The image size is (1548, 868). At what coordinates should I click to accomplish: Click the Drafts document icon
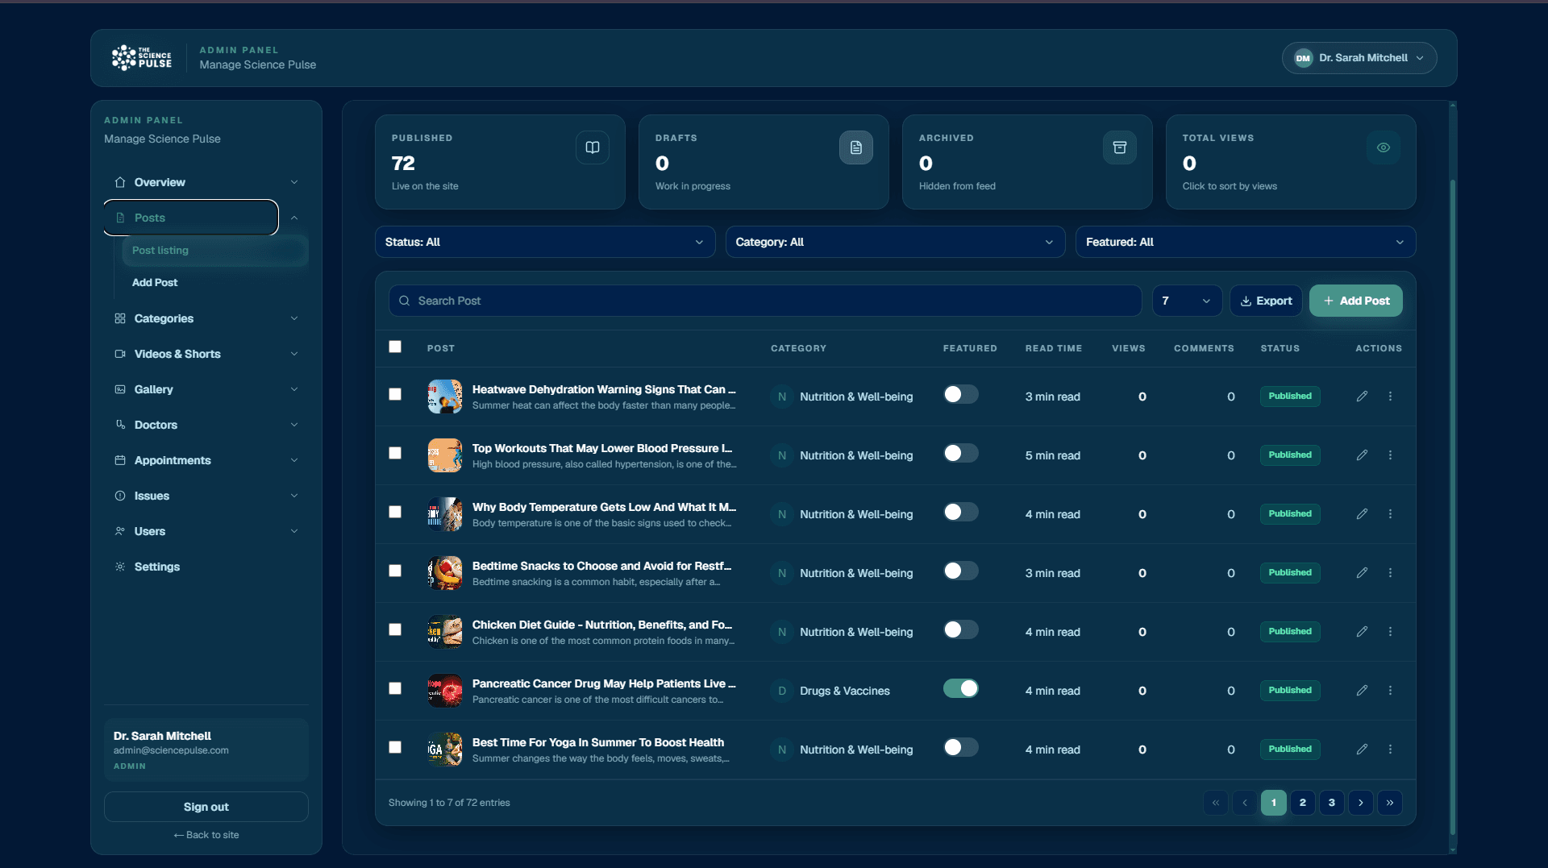[x=856, y=147]
